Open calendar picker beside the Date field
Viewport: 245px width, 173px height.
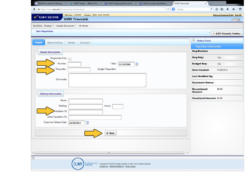(137, 64)
